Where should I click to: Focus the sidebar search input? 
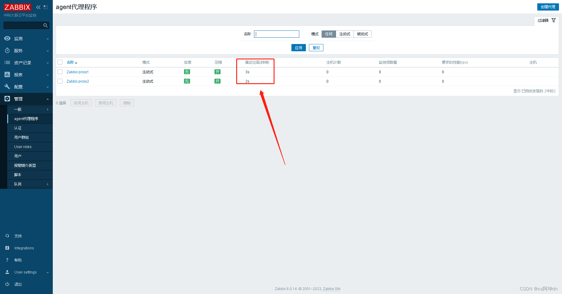(24, 25)
